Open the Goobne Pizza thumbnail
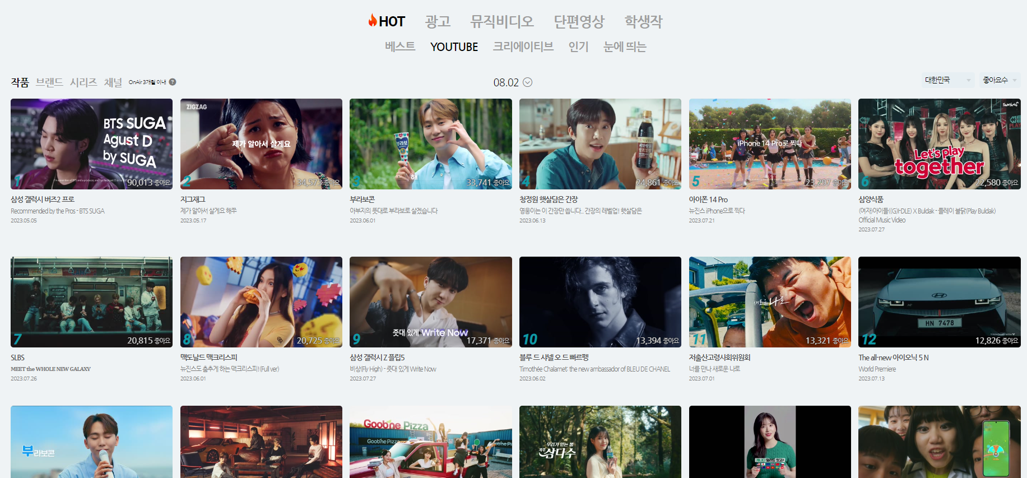 tap(431, 442)
